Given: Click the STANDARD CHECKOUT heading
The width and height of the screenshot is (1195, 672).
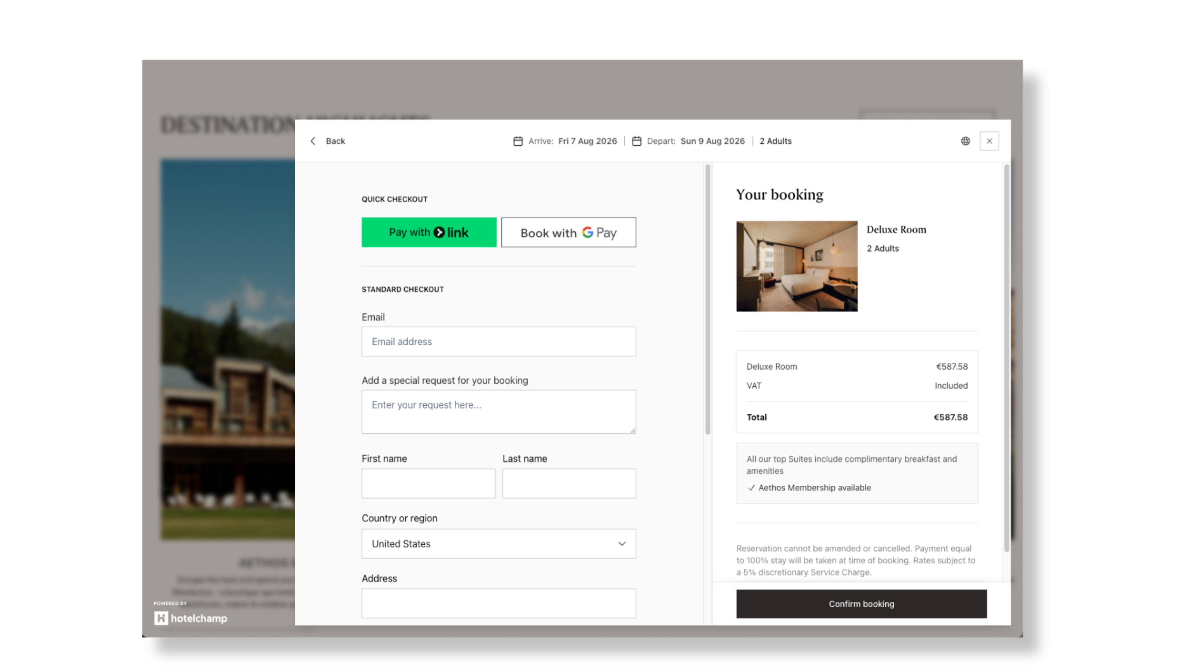Looking at the screenshot, I should 403,289.
